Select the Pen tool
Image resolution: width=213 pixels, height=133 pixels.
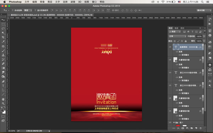coord(3,82)
